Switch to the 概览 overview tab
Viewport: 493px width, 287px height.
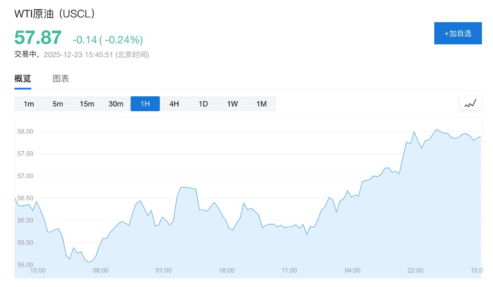coord(23,79)
